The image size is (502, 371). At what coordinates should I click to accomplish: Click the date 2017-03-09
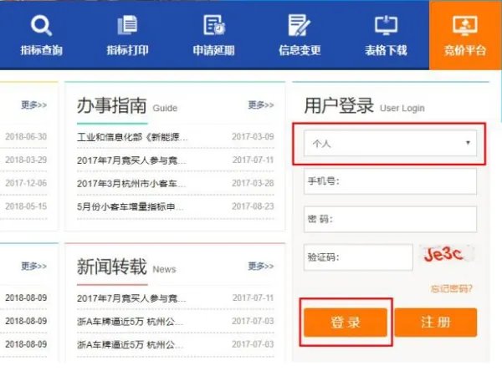click(253, 137)
